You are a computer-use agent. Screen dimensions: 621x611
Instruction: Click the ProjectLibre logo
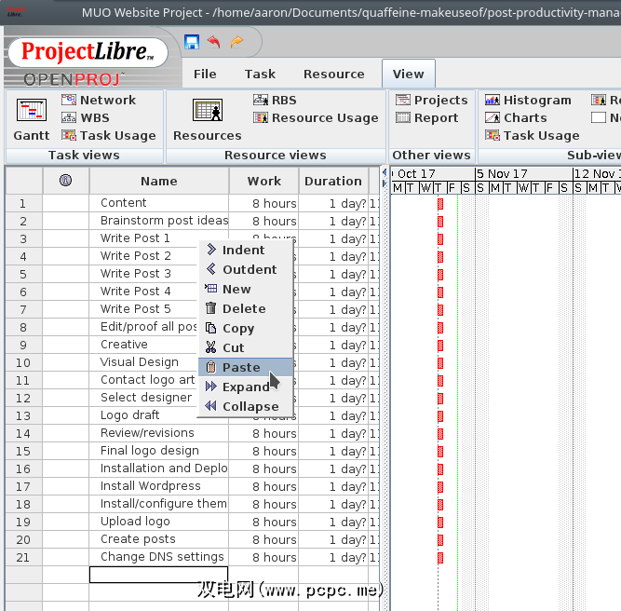point(88,52)
